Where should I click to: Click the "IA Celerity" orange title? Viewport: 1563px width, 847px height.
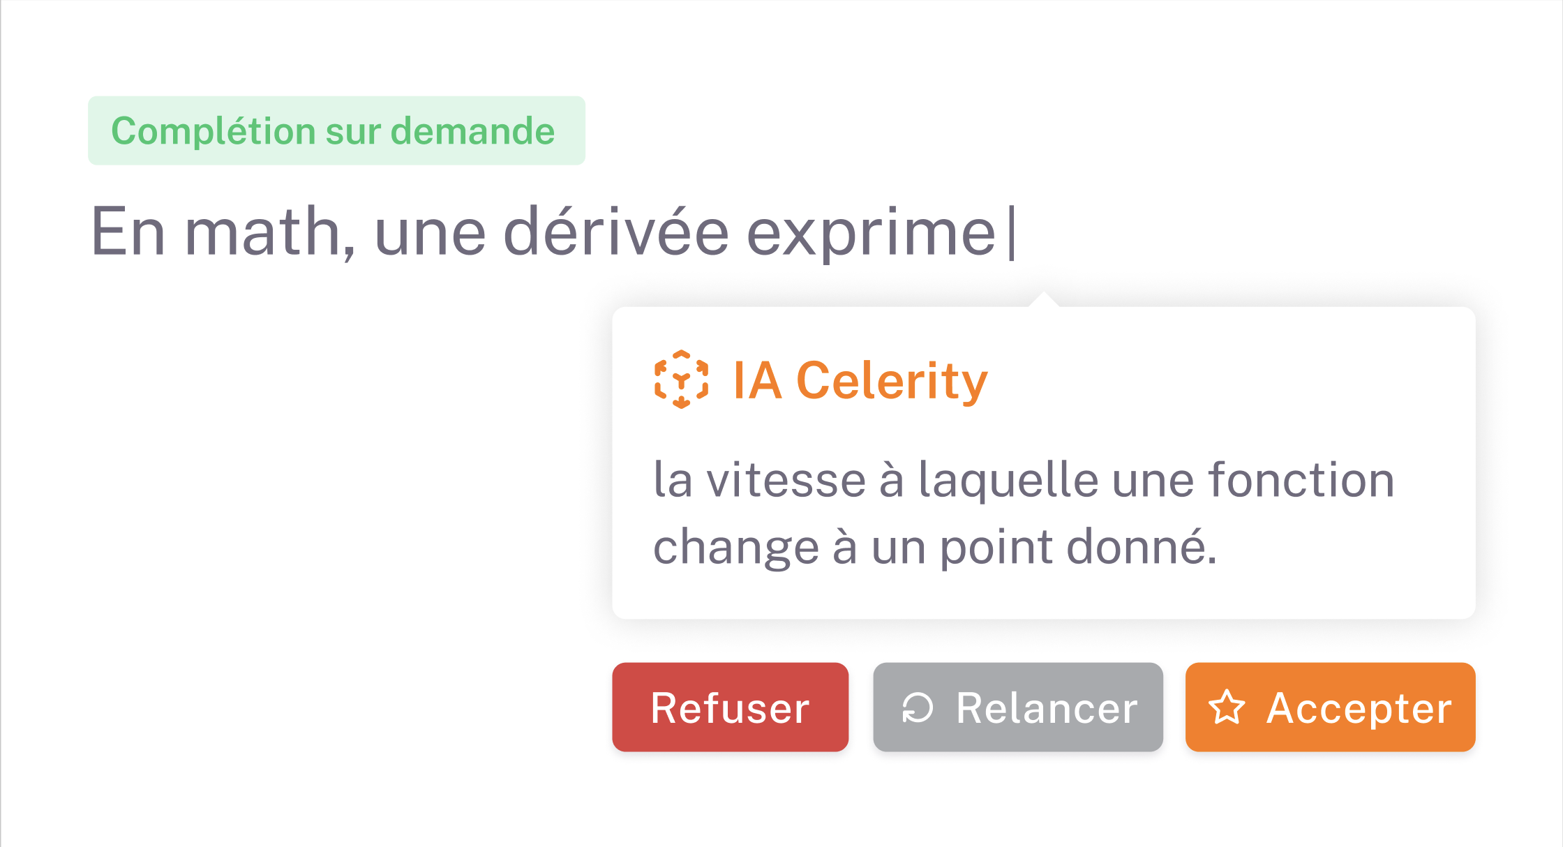pyautogui.click(x=860, y=381)
